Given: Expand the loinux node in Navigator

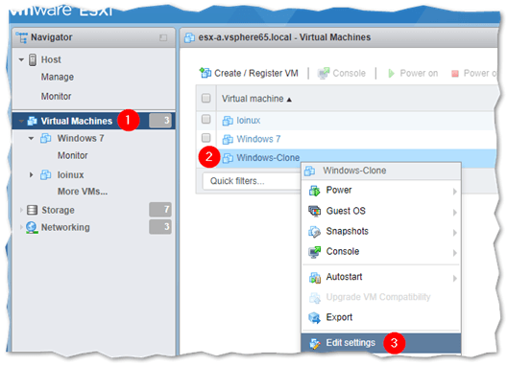Looking at the screenshot, I should pyautogui.click(x=31, y=175).
